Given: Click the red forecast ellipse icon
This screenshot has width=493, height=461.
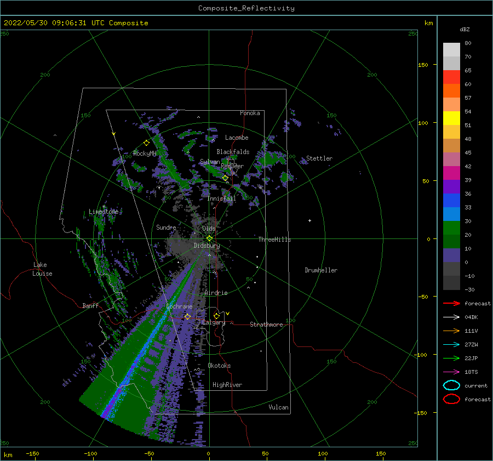Looking at the screenshot, I should pyautogui.click(x=451, y=399).
